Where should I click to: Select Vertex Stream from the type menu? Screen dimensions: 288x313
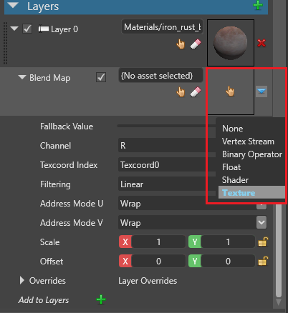click(248, 141)
